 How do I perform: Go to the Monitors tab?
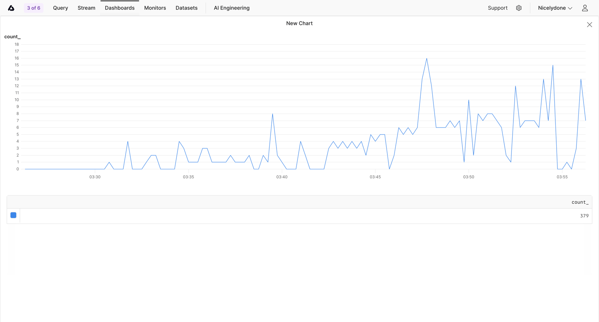[x=155, y=8]
